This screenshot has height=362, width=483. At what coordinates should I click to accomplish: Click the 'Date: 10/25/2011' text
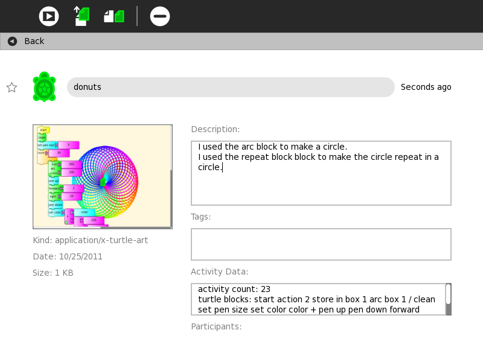68,256
